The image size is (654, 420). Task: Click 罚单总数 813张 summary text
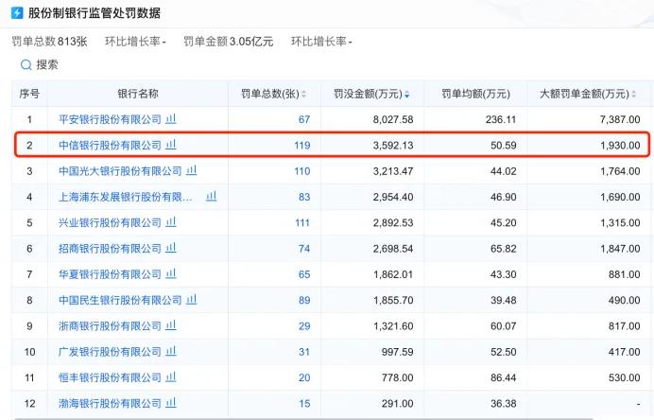point(50,42)
